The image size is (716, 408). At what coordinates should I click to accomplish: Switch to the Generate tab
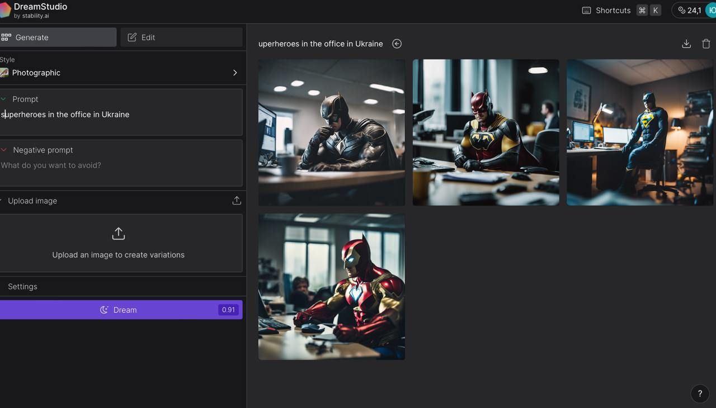(x=58, y=37)
